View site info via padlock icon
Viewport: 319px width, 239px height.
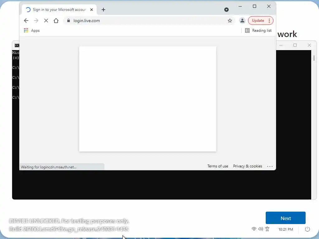(x=69, y=21)
